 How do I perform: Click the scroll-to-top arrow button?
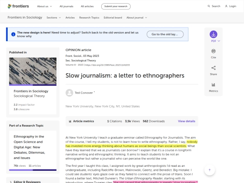click(210, 170)
